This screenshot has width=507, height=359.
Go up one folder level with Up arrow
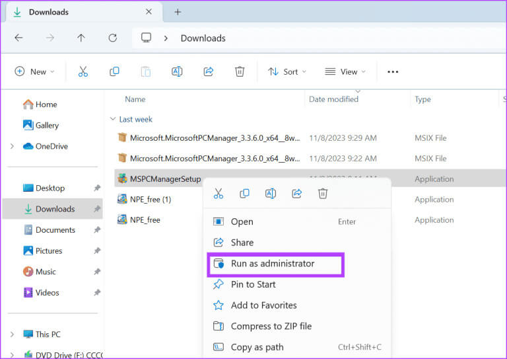pos(81,38)
